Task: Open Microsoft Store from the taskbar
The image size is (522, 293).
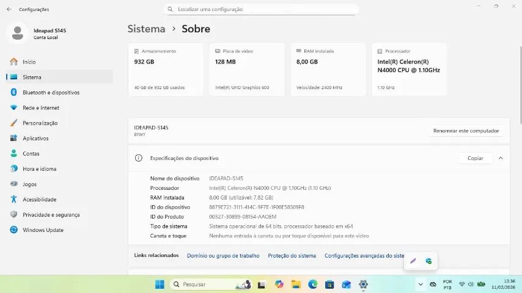Action: (329, 284)
